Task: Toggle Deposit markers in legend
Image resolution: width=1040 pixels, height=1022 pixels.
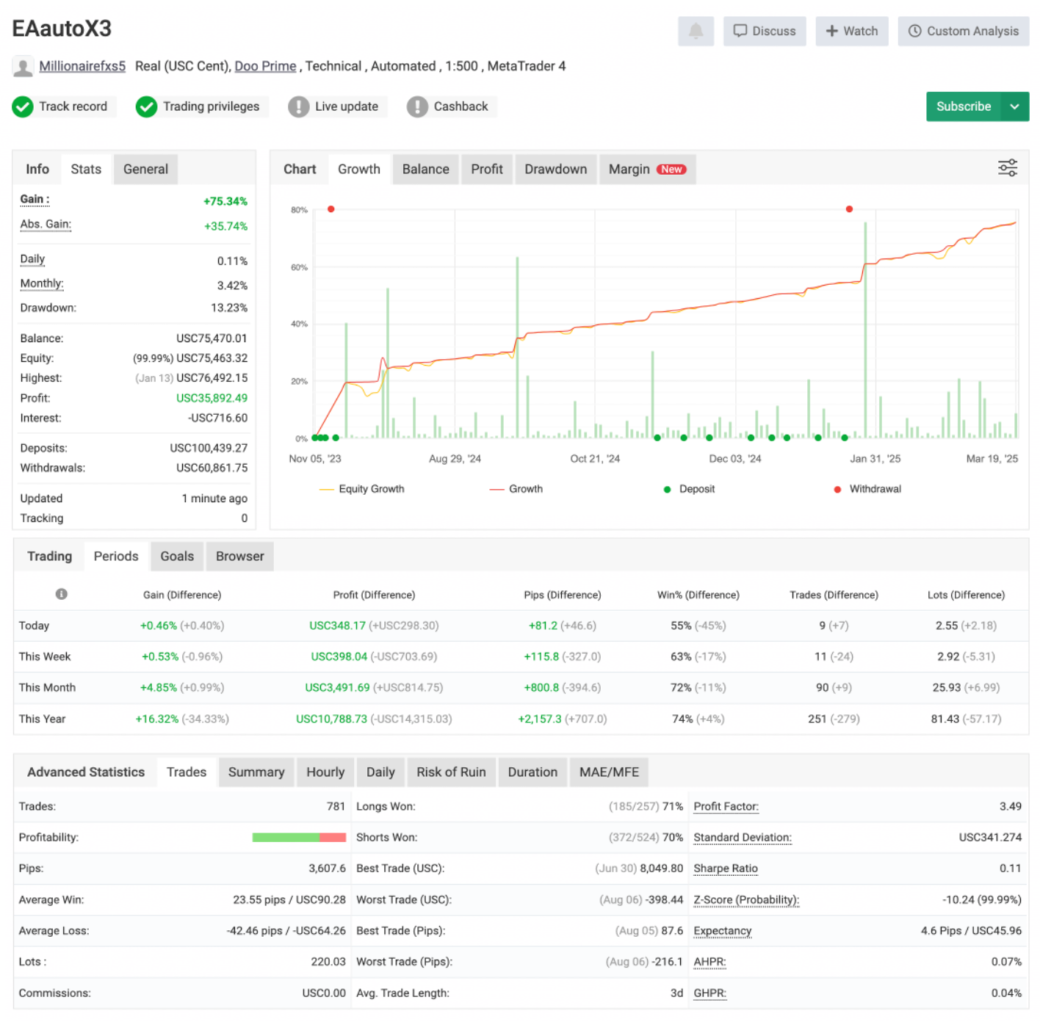Action: point(689,489)
